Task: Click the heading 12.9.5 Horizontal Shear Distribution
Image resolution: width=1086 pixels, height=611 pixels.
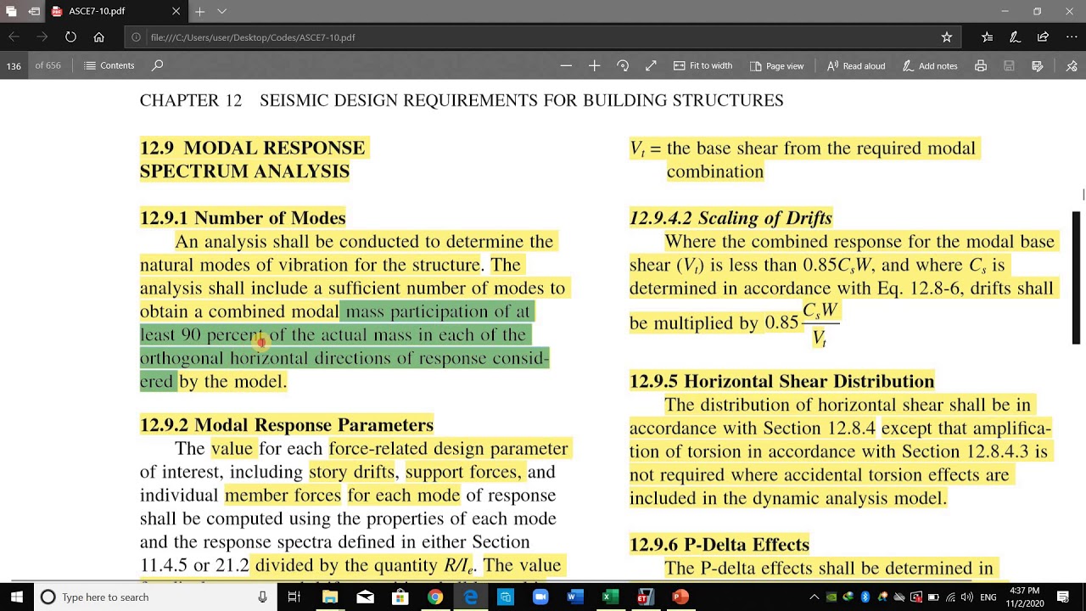Action: tap(781, 381)
